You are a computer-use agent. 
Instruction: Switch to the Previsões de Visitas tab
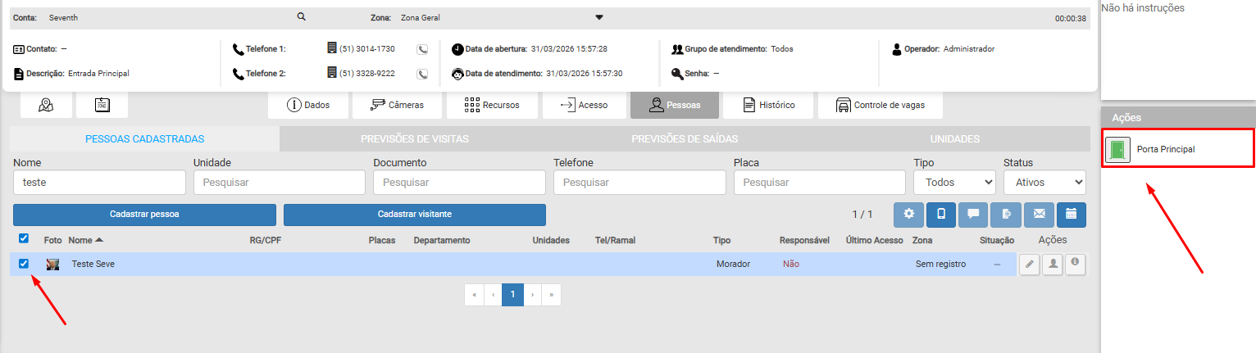tap(414, 139)
